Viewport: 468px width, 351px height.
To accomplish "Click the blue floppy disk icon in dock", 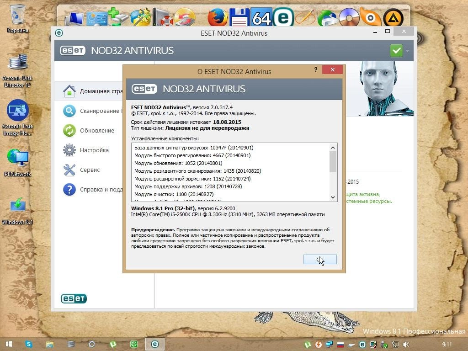I will 239,17.
